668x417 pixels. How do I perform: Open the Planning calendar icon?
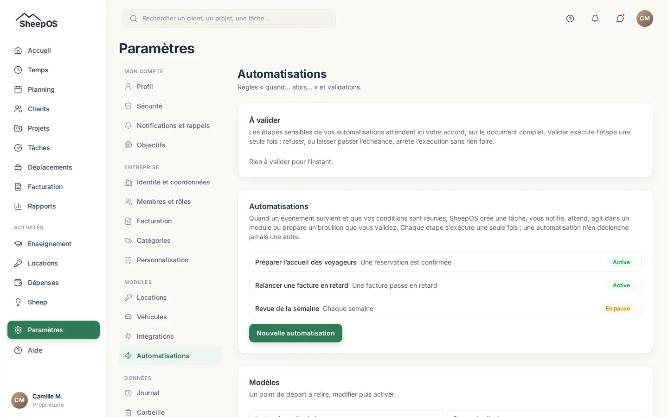pos(18,89)
